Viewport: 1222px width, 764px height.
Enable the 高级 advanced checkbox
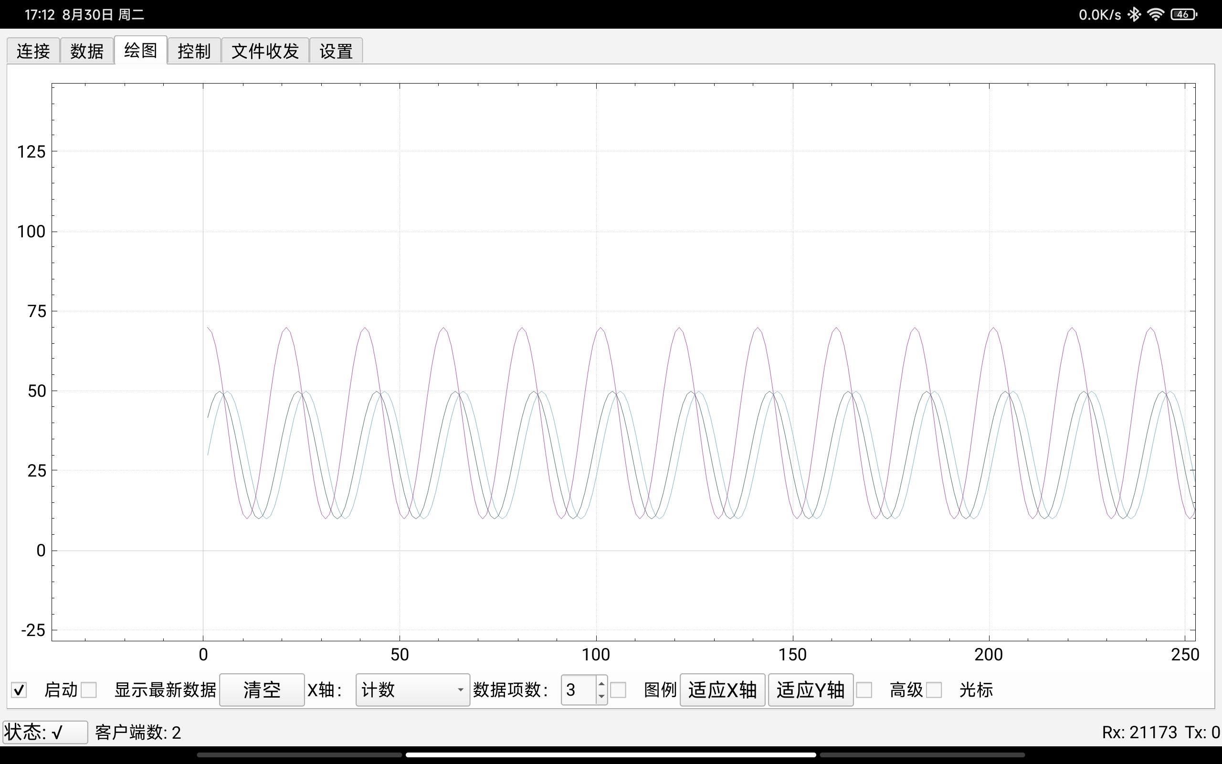(x=864, y=690)
